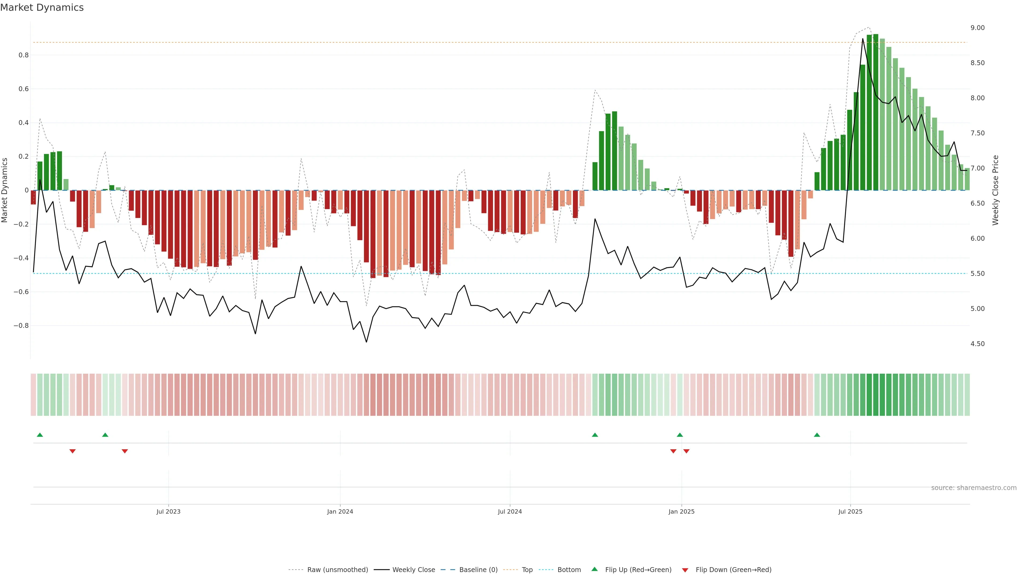
Task: Toggle the Weekly Close legend series
Action: coord(413,569)
